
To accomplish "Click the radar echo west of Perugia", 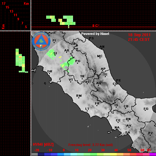I will [68, 64].
